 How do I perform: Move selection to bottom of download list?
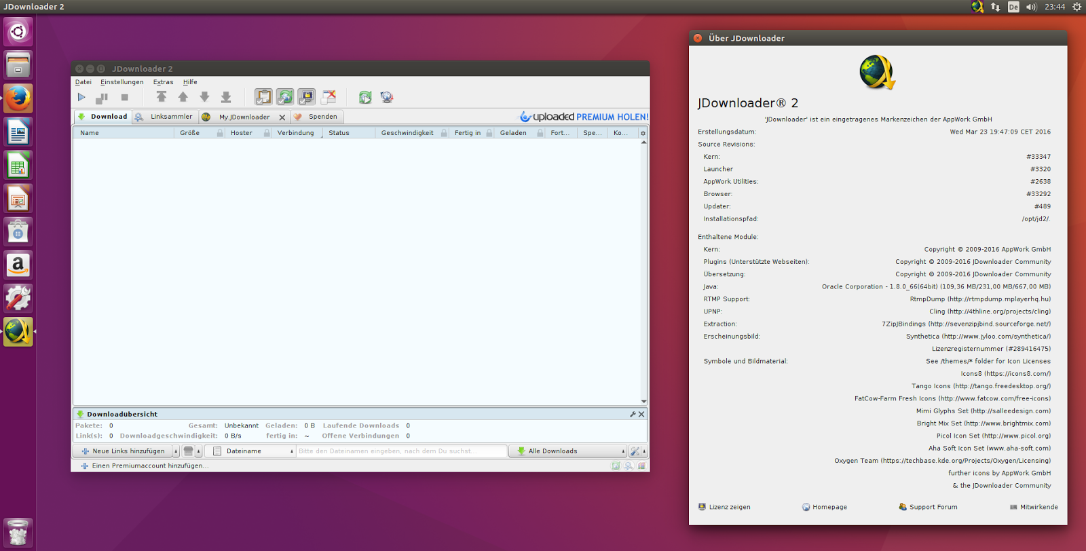pos(226,97)
